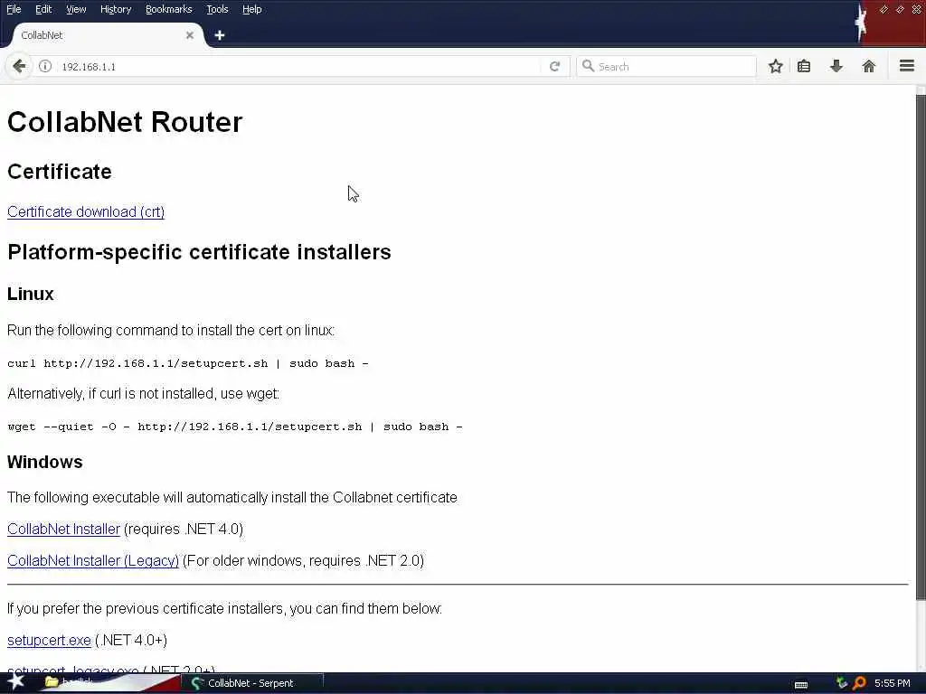This screenshot has height=694, width=926.
Task: Click the CollabNet Router heading
Action: [125, 122]
